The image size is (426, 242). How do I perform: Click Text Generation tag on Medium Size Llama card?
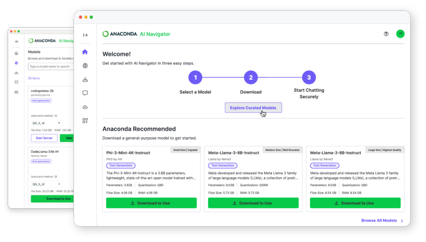[223, 165]
